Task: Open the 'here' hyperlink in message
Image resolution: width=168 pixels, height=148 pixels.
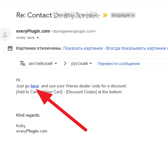Action: 35,86
